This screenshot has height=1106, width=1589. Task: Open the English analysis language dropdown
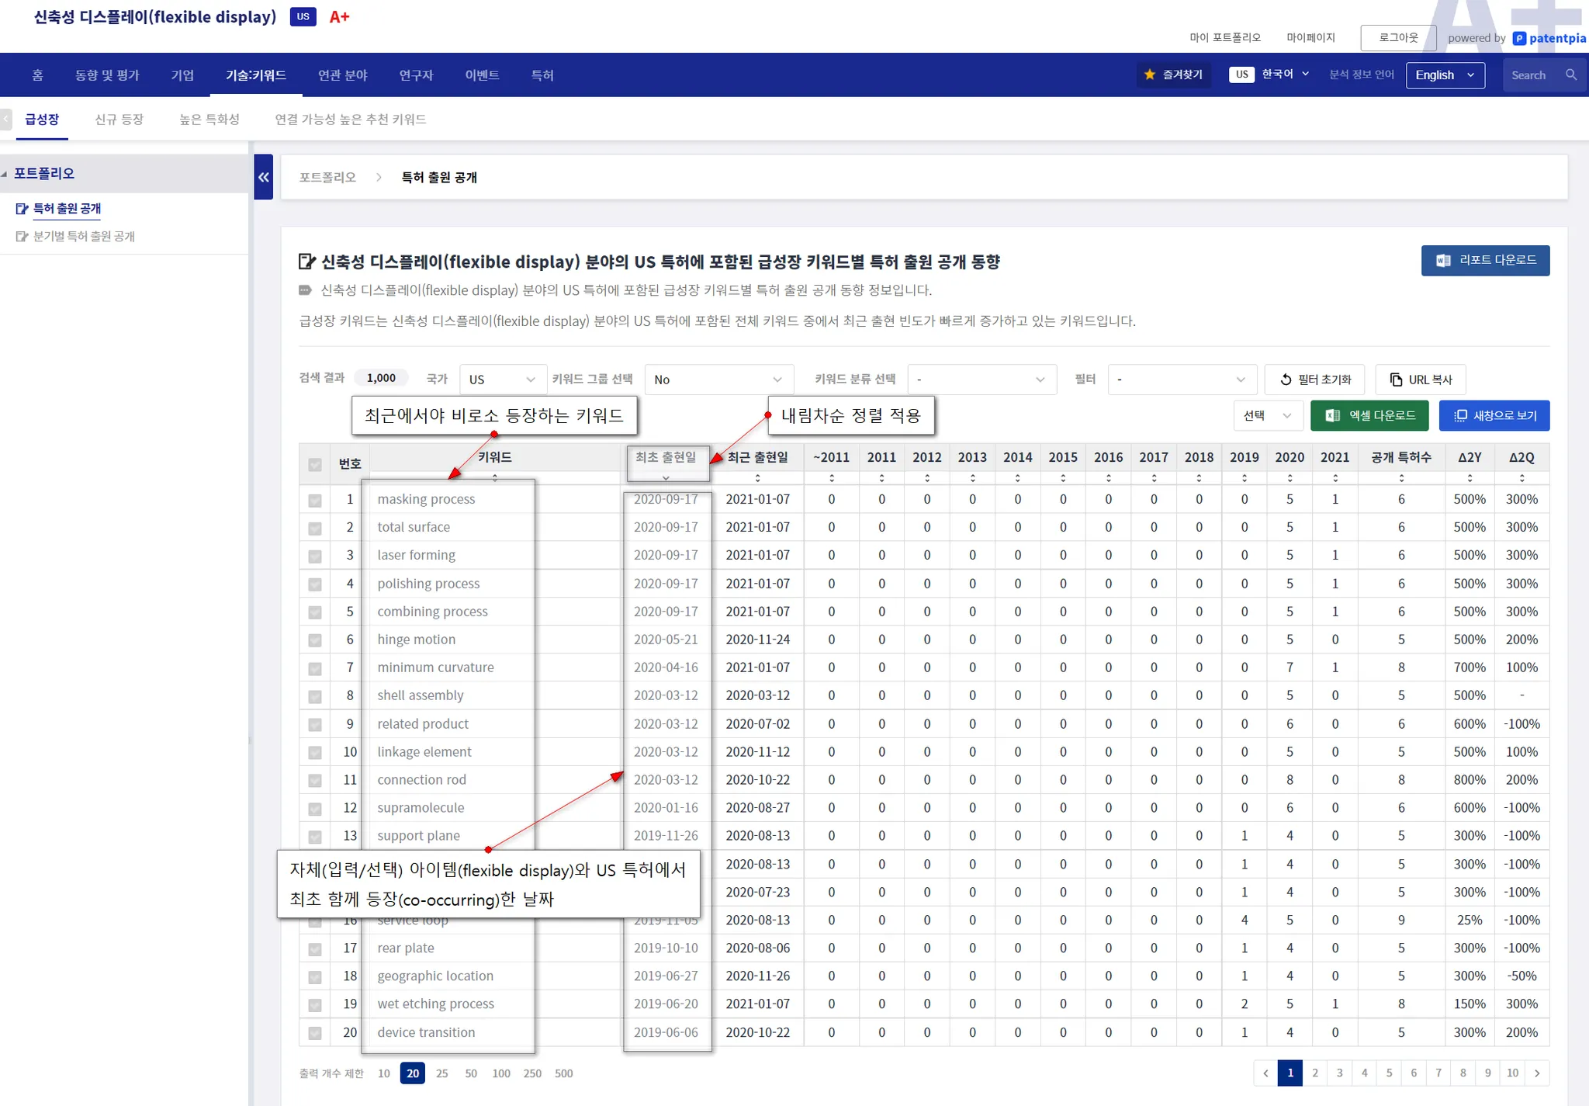[1444, 75]
